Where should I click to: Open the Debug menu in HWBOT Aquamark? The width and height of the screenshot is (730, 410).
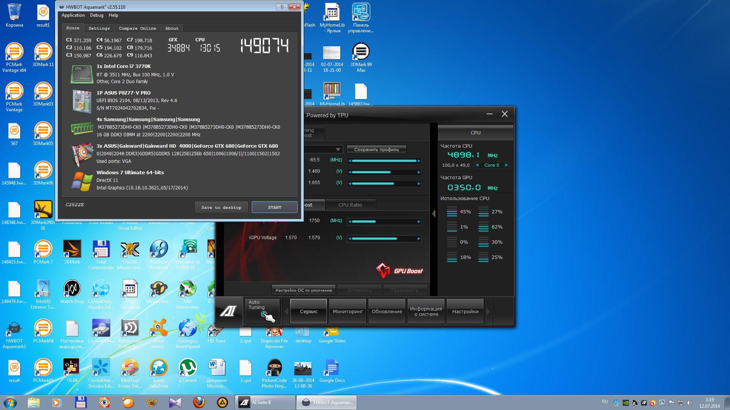[97, 15]
